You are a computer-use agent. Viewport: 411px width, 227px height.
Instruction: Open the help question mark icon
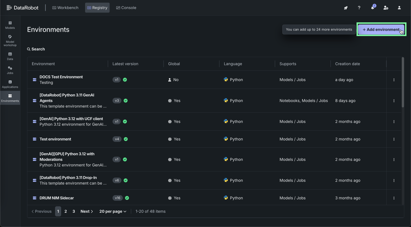click(359, 8)
